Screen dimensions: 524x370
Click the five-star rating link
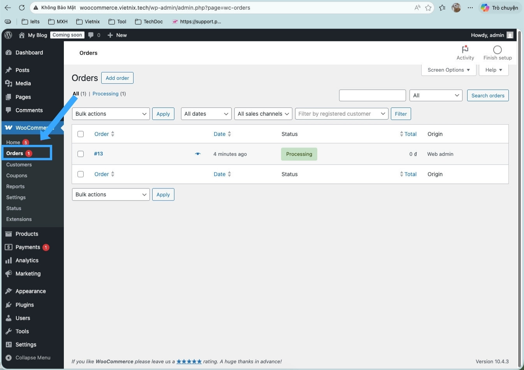coord(189,361)
